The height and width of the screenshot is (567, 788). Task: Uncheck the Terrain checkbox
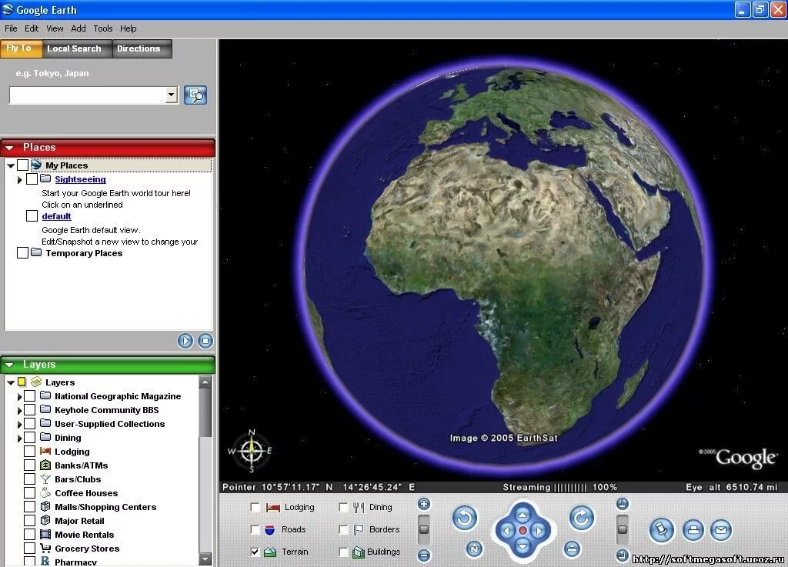[x=255, y=552]
